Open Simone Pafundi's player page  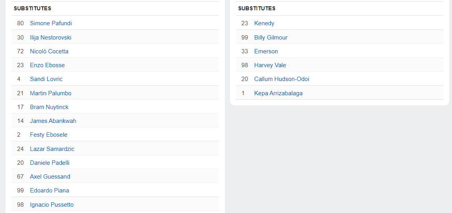tap(50, 23)
